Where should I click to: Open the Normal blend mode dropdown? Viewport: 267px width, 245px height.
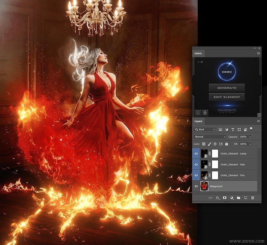click(210, 137)
